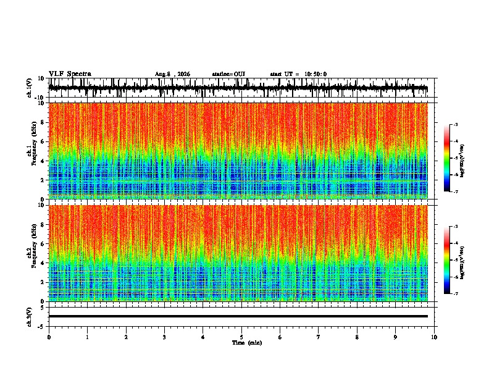Click the 8 kHz tick on ch.2 frequency axis
The image size is (489, 378).
[43, 225]
